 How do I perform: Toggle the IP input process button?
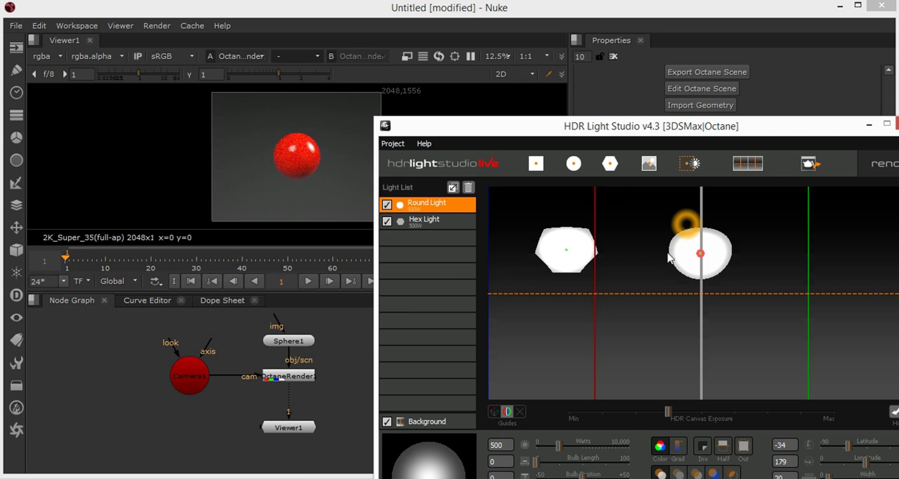tap(138, 56)
